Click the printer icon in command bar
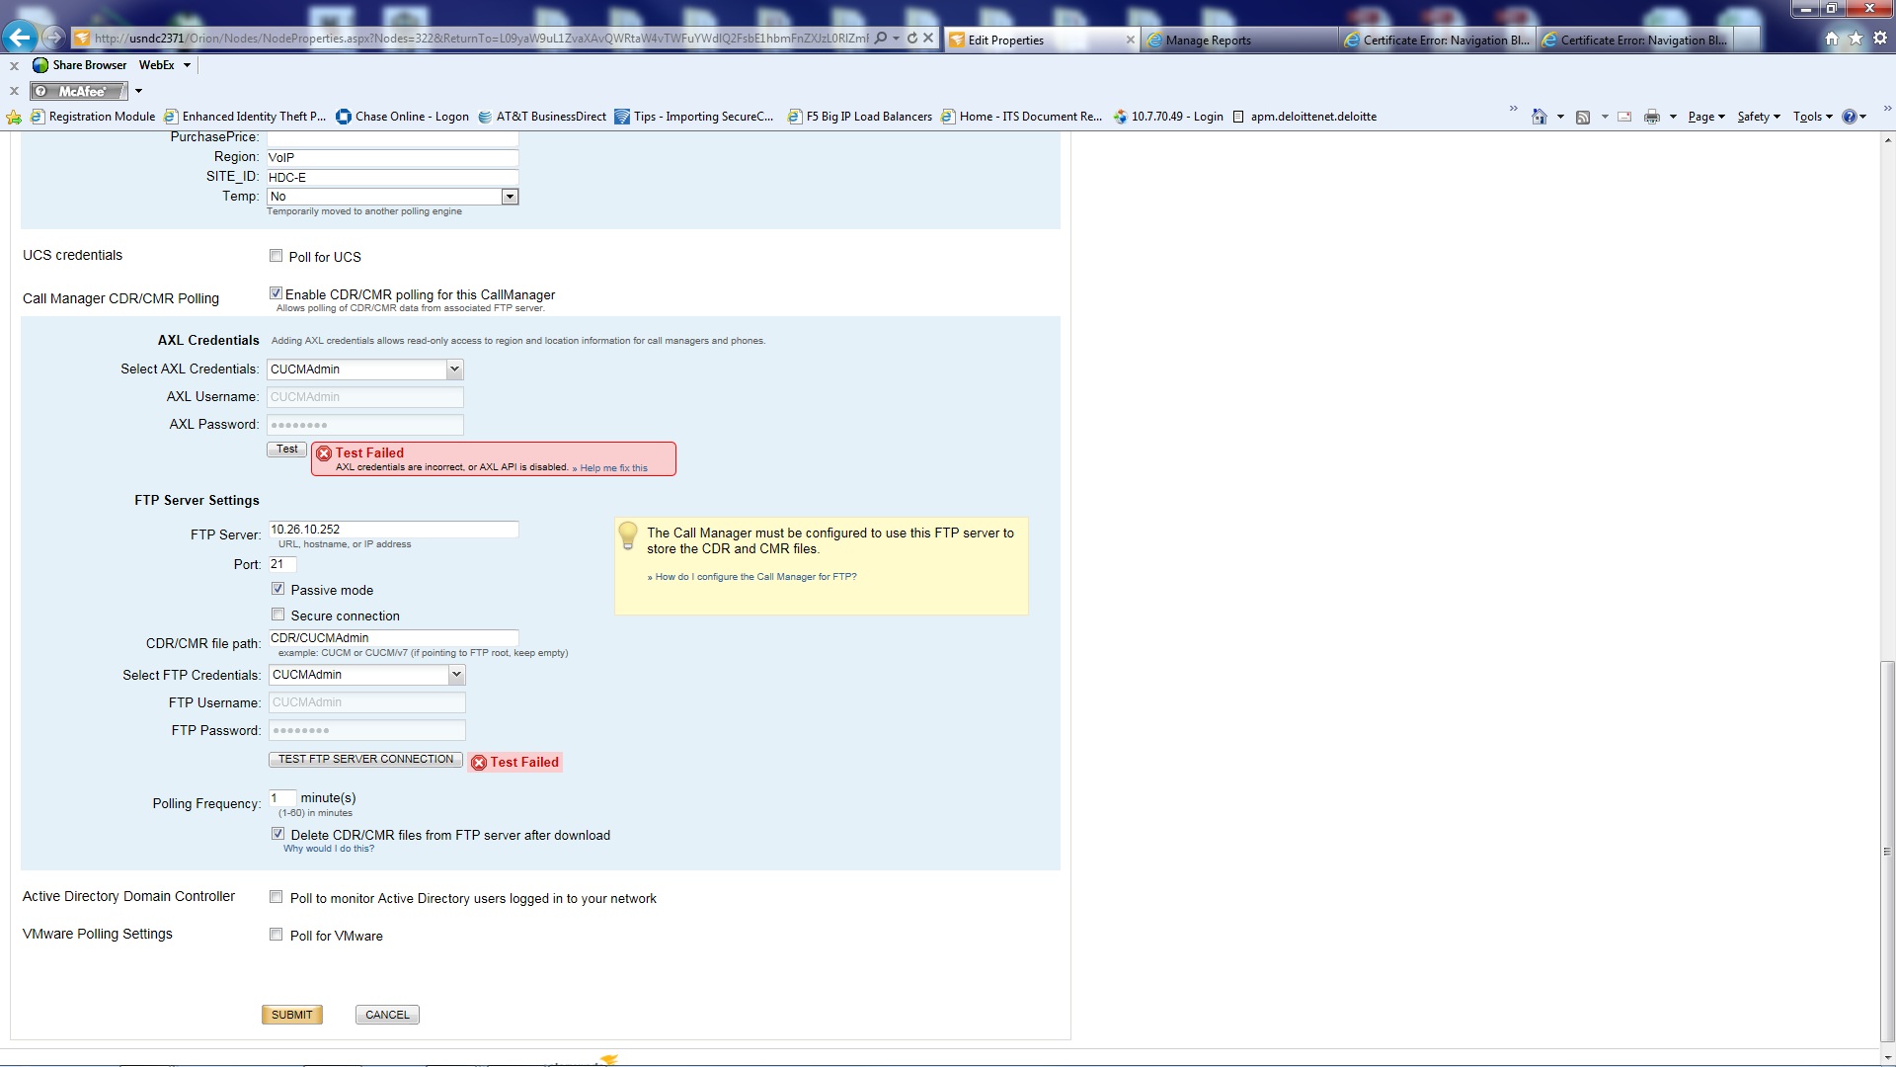 pyautogui.click(x=1651, y=117)
